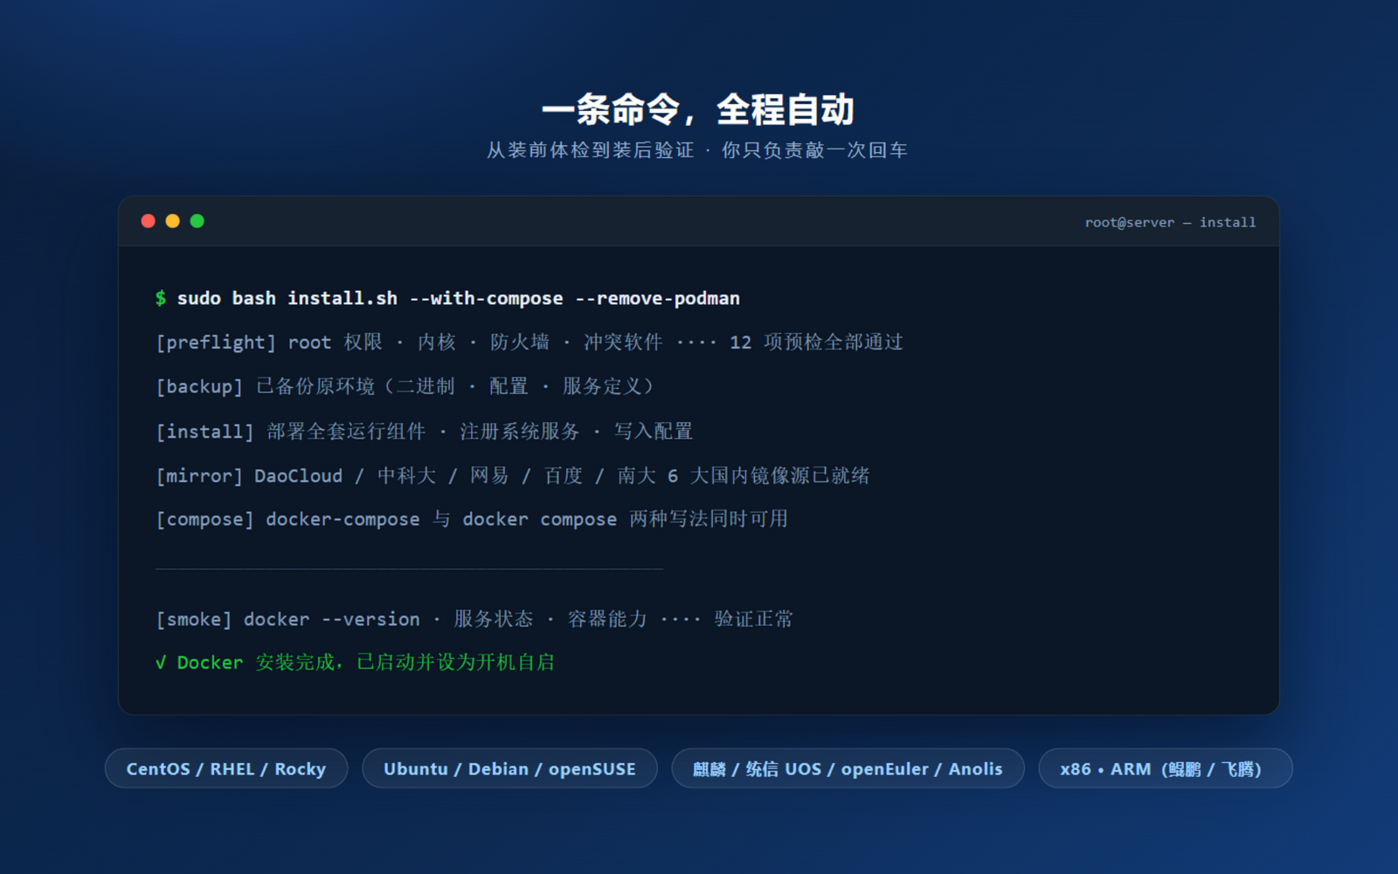Click the [backup] 已备份原环境 line
This screenshot has height=874, width=1398.
(x=405, y=386)
